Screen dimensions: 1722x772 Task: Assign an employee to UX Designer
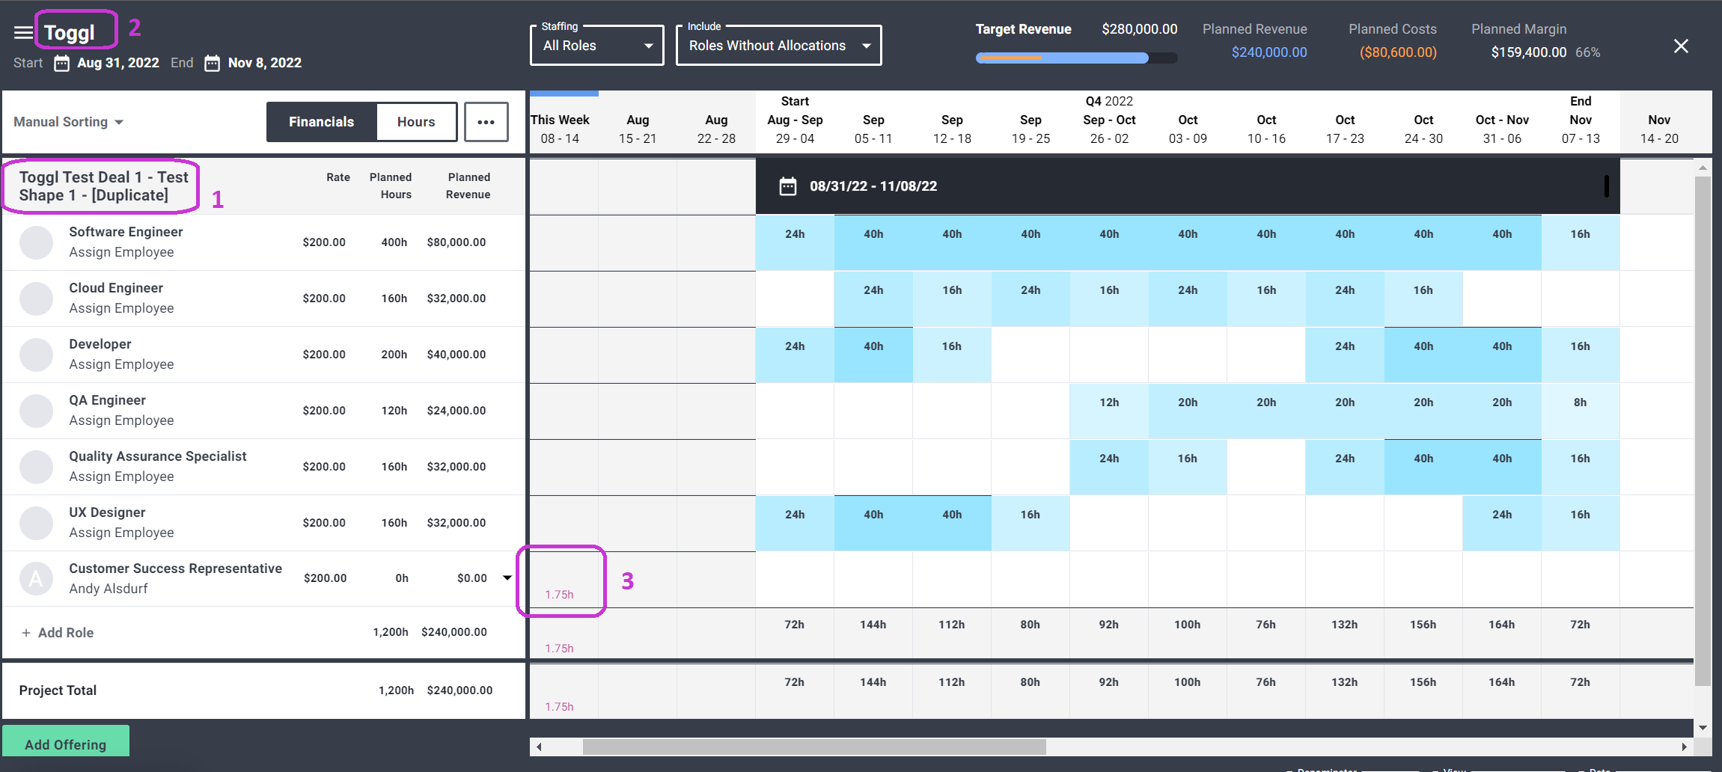(121, 533)
